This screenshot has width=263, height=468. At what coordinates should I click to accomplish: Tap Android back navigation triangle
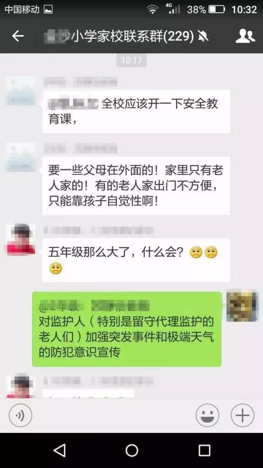[x=60, y=450]
